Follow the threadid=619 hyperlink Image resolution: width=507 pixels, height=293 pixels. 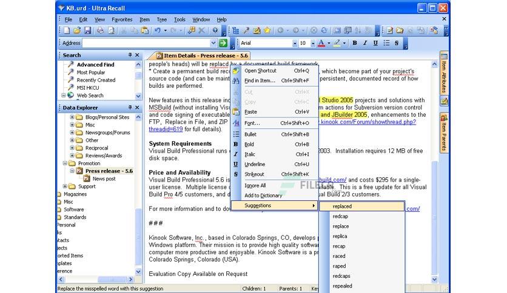(166, 129)
